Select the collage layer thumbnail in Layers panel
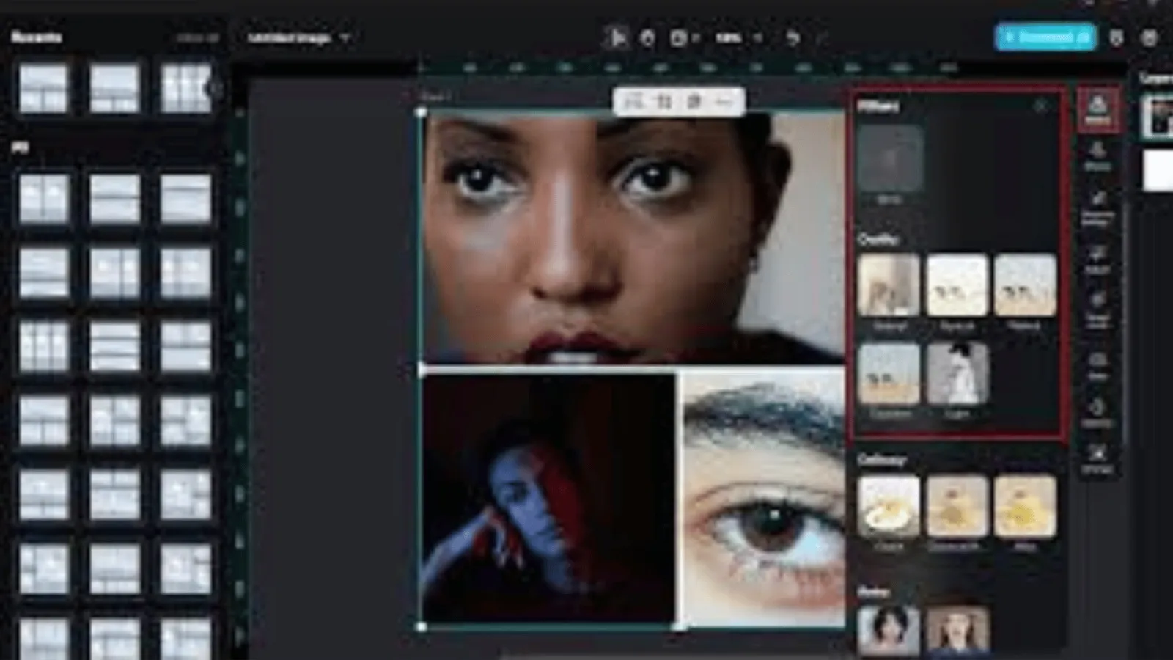Screen dimensions: 1173x660 pyautogui.click(x=1158, y=117)
